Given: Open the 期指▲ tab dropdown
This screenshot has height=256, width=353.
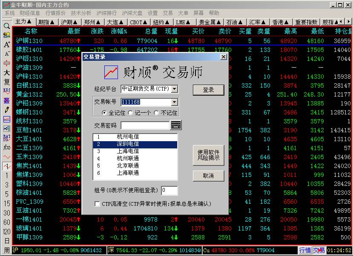Looking at the screenshot, I should [x=46, y=22].
